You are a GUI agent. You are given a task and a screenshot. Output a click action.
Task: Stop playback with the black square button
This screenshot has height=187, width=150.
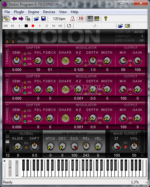point(26,26)
